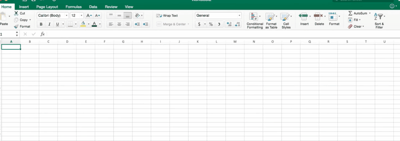Cancel formula bar entry with X
Viewport: 400px width, 141px height.
[25, 34]
